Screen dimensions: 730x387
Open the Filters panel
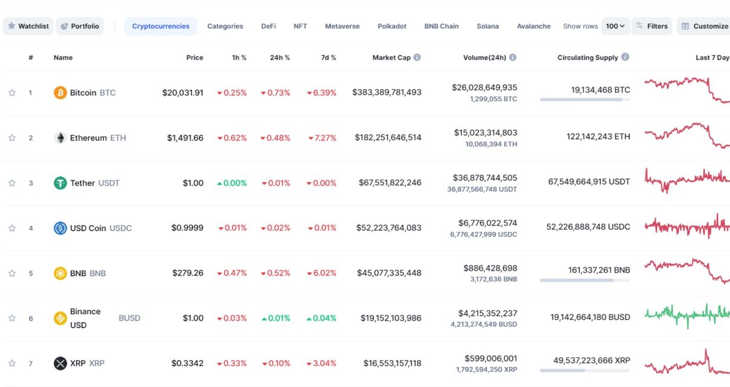[x=652, y=26]
